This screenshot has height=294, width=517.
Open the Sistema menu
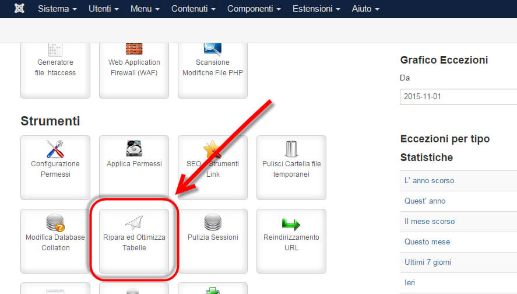[x=57, y=9]
